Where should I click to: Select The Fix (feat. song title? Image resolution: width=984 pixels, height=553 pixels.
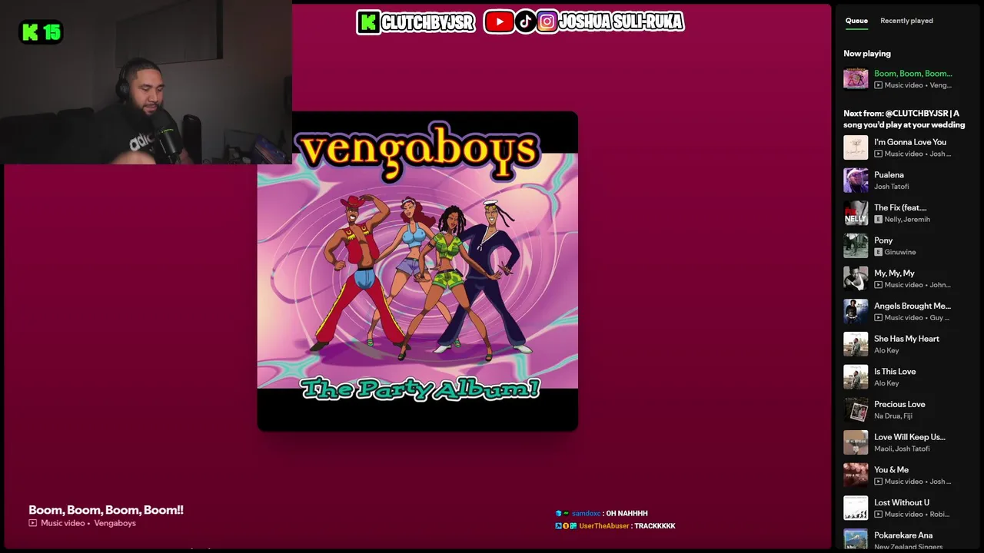coord(900,207)
